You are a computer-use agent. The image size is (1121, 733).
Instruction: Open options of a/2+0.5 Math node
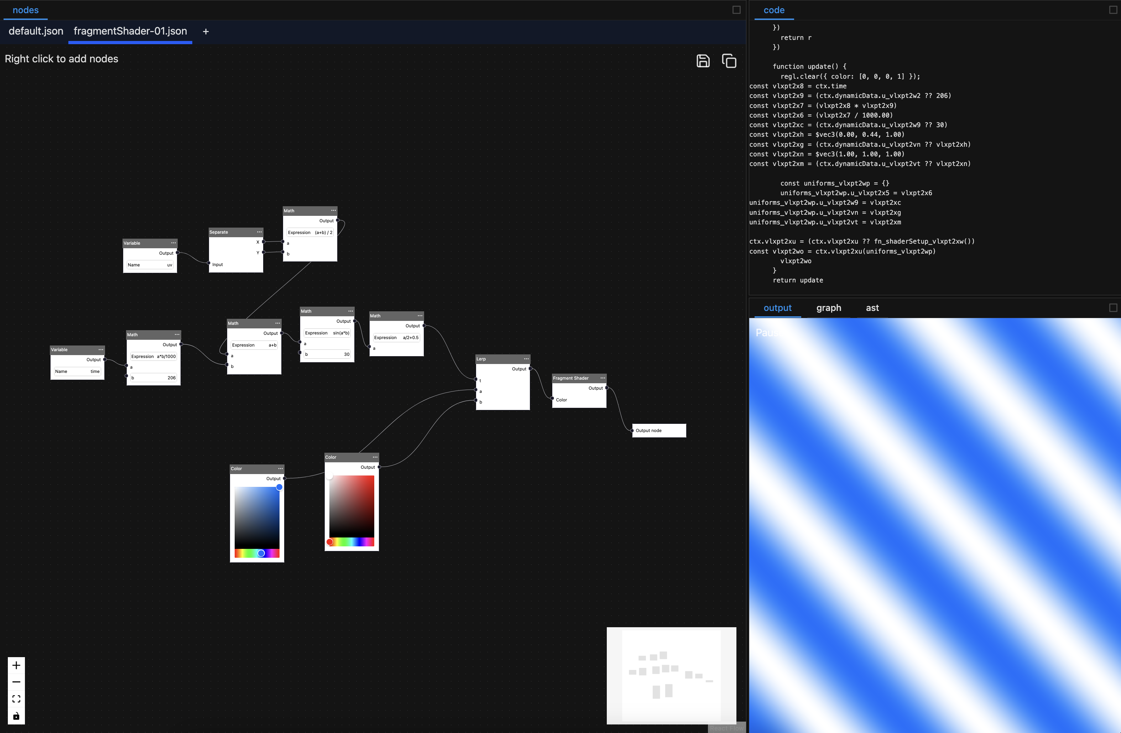[420, 316]
